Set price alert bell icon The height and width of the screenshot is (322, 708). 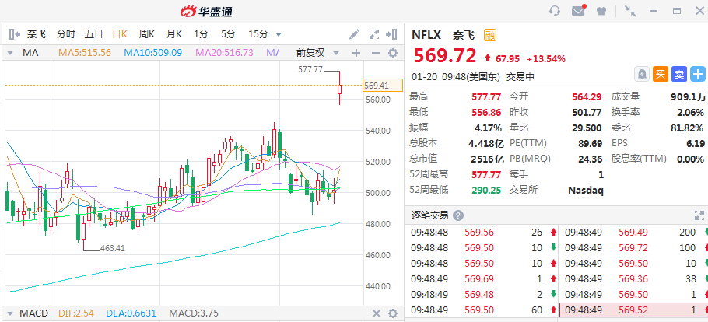642,74
